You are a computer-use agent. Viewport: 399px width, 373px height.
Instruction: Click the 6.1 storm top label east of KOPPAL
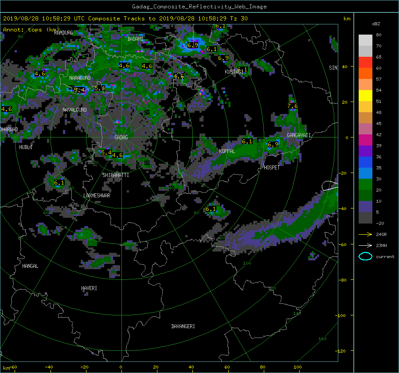click(247, 141)
